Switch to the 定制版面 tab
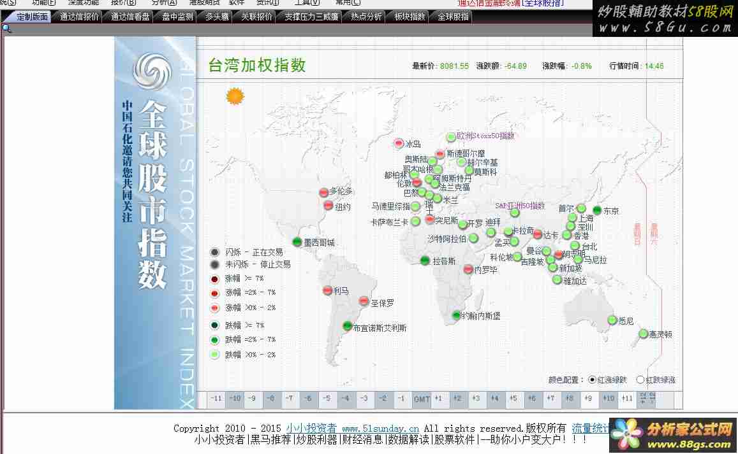Viewport: 738px width, 454px height. point(32,17)
